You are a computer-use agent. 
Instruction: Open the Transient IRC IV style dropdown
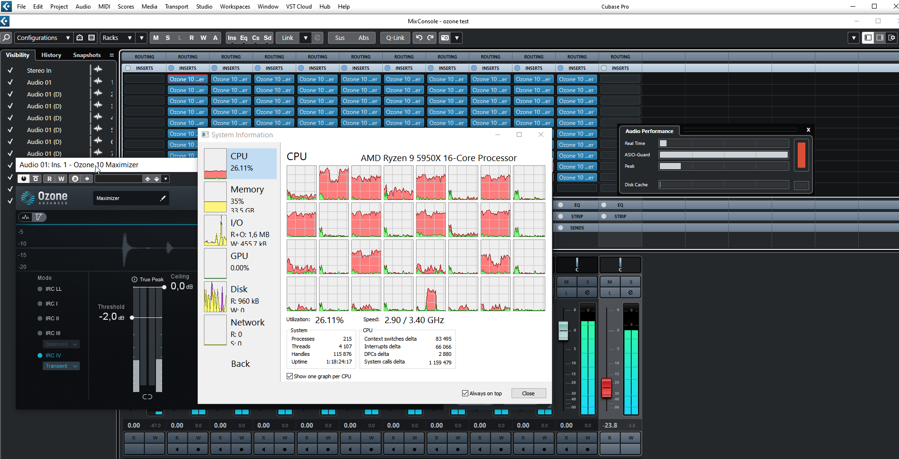[61, 366]
